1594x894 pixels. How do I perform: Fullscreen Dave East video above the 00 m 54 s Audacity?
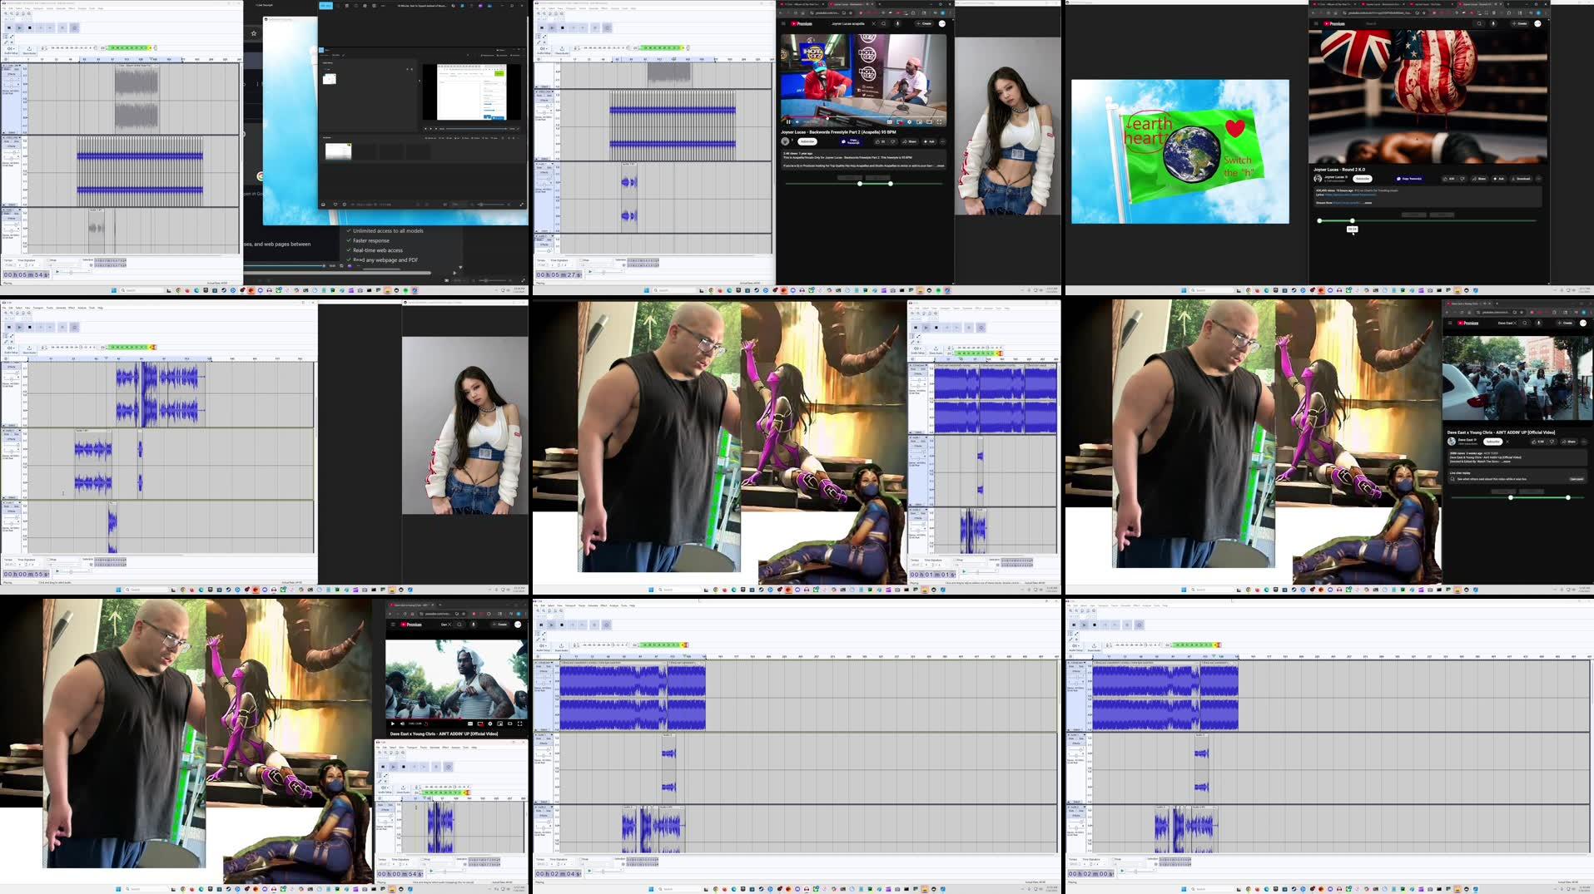520,724
